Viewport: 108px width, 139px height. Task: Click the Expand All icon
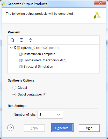click(31, 40)
